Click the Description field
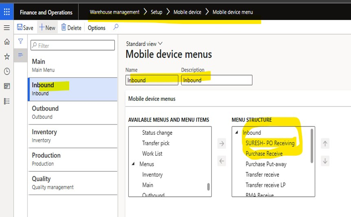This screenshot has height=217, width=351. click(x=217, y=80)
